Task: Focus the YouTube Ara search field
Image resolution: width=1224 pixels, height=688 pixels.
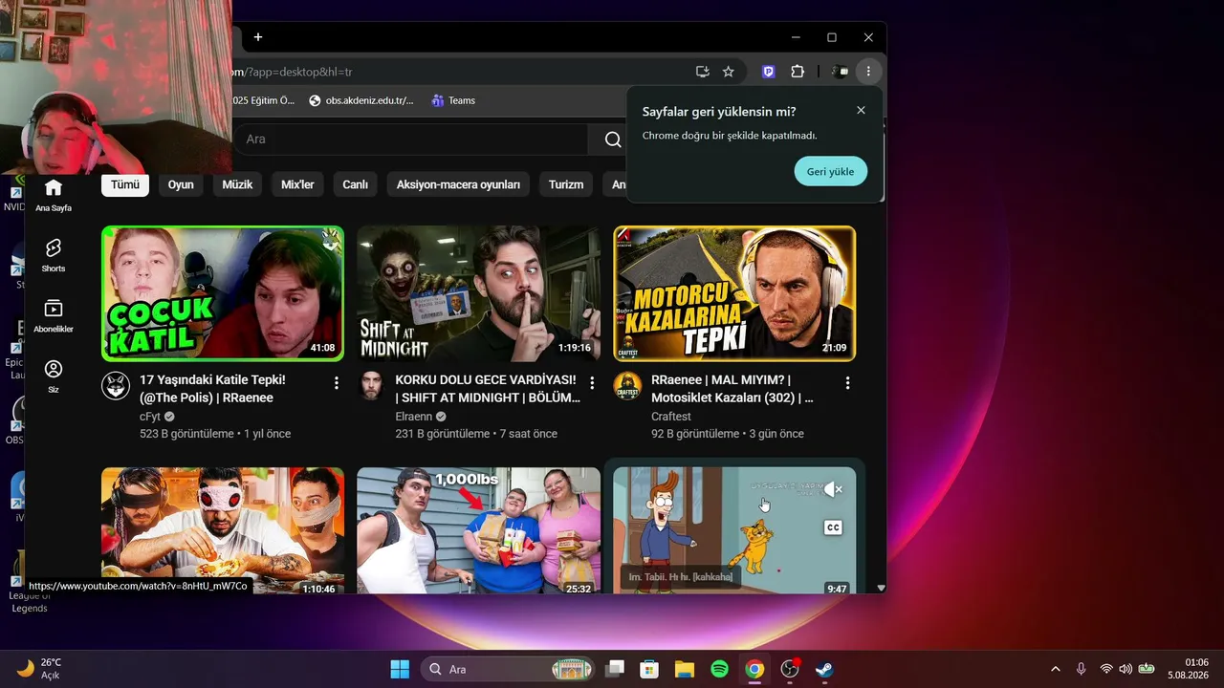Action: [411, 140]
